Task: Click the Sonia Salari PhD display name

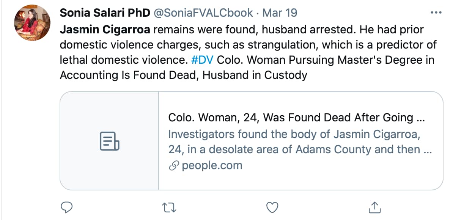Action: tap(105, 13)
